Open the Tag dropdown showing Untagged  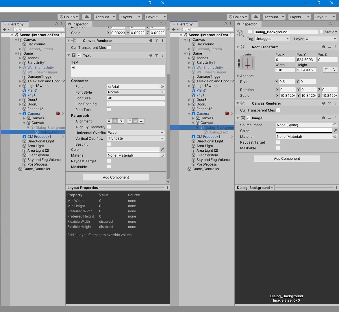click(x=272, y=39)
